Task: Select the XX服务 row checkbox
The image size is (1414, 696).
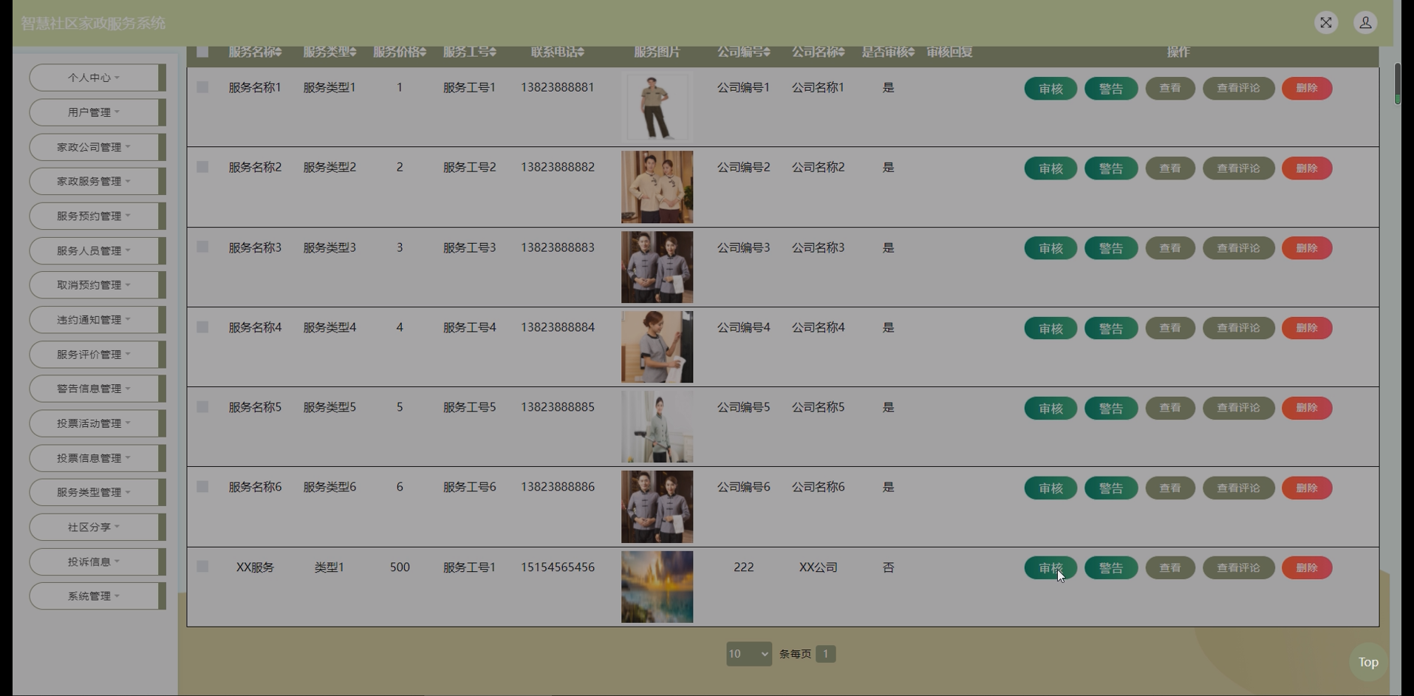Action: (x=202, y=567)
